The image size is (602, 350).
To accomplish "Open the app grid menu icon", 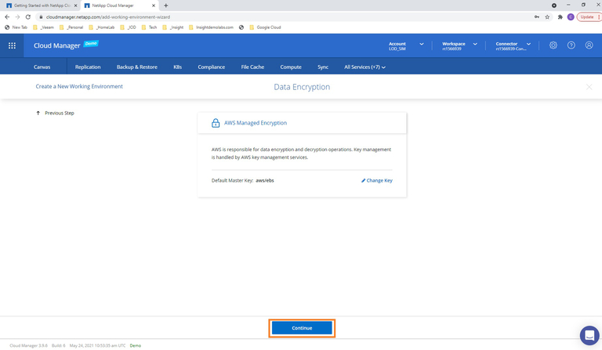I will point(12,45).
